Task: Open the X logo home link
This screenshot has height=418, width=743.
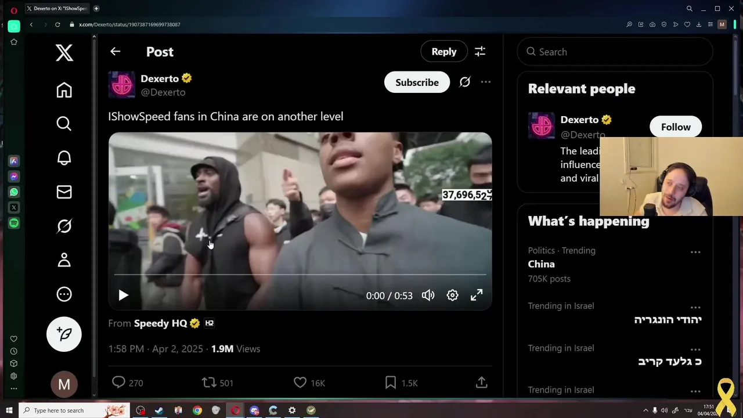Action: [x=64, y=52]
